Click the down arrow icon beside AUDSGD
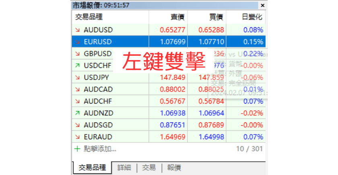Image resolution: width=338 pixels, height=175 pixels. tap(77, 125)
